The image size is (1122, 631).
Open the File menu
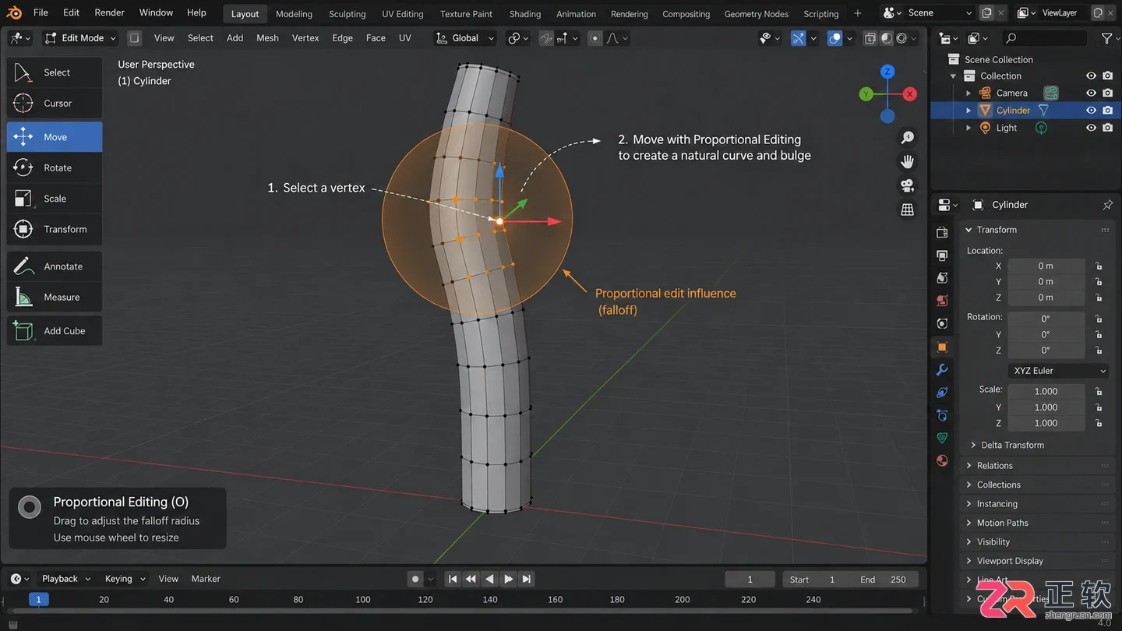41,12
